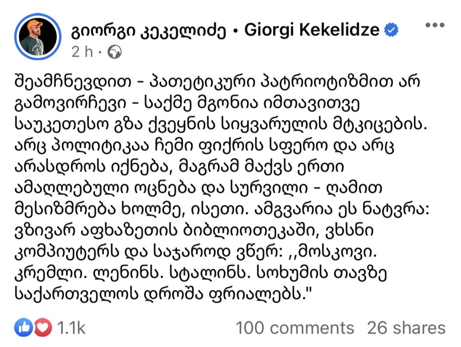461x347 pixels.
Task: Click the red heart Love reaction icon
Action: [x=43, y=328]
